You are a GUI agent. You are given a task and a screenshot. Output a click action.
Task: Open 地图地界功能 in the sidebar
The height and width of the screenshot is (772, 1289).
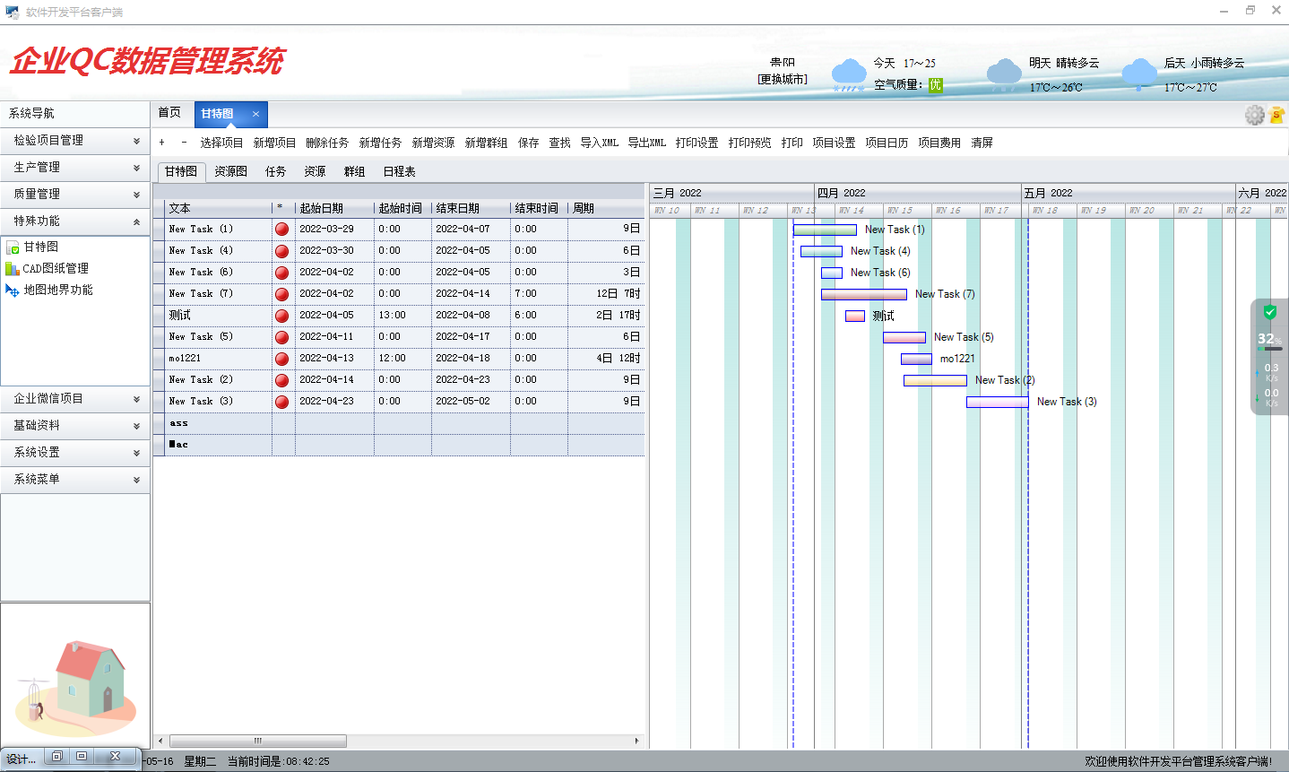pos(57,290)
